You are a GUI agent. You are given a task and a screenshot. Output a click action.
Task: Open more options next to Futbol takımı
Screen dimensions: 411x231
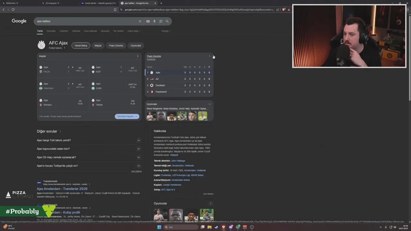[x=65, y=48]
